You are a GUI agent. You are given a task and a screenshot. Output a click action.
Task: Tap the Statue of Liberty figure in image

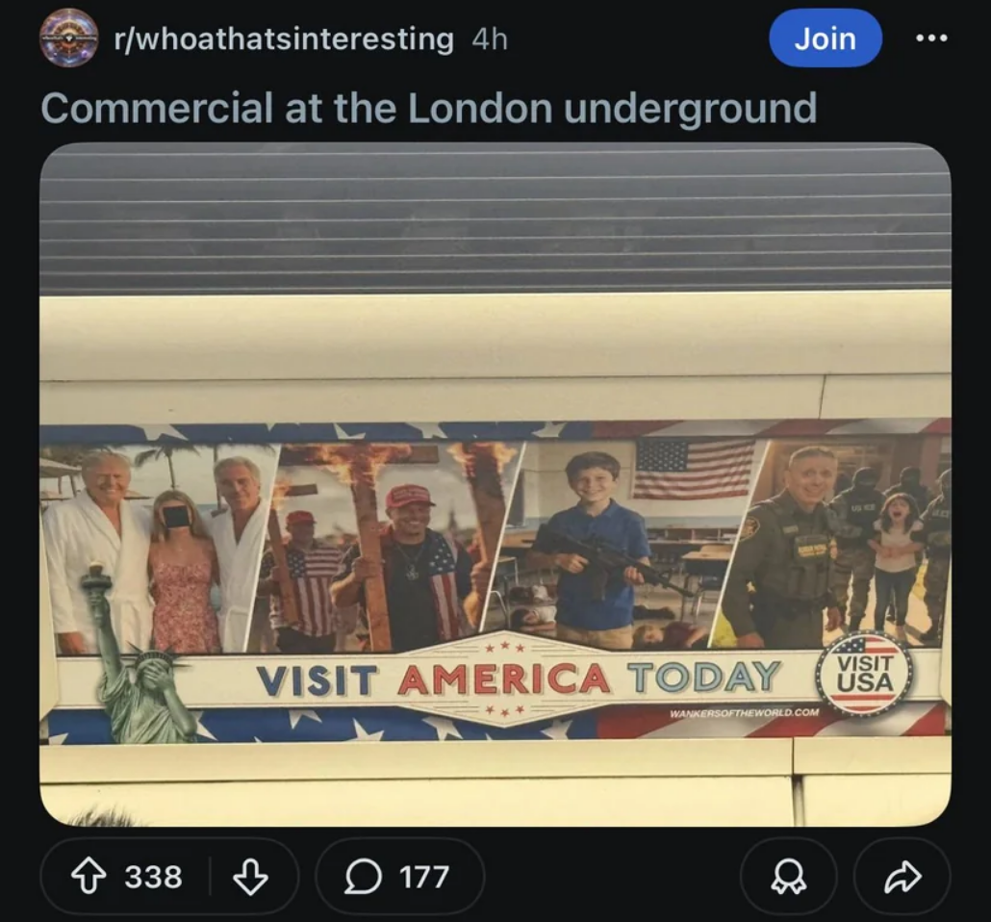(136, 653)
